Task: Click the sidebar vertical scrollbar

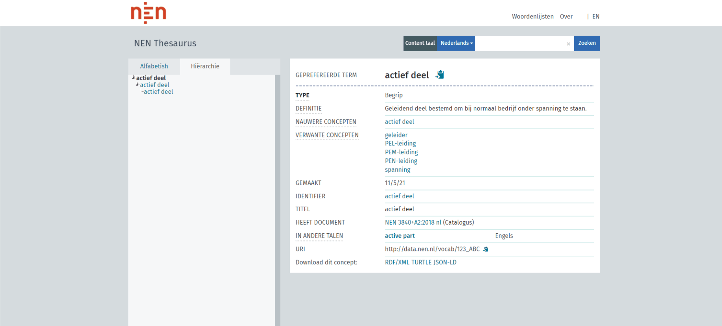Action: 278,200
